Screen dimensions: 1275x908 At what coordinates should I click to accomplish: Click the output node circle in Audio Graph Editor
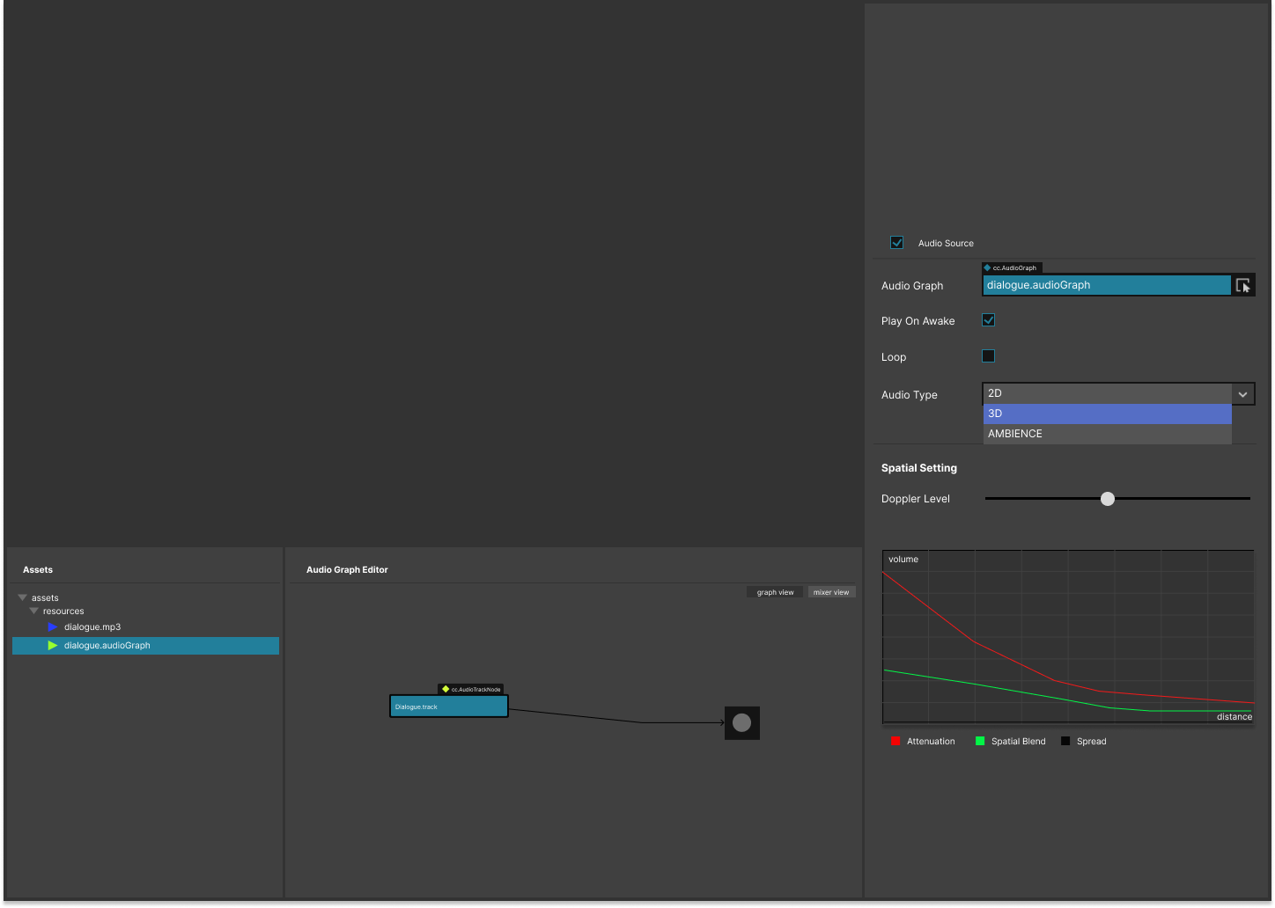741,722
